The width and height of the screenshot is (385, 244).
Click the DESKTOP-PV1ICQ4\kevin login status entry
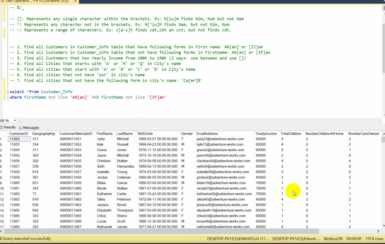(296, 239)
